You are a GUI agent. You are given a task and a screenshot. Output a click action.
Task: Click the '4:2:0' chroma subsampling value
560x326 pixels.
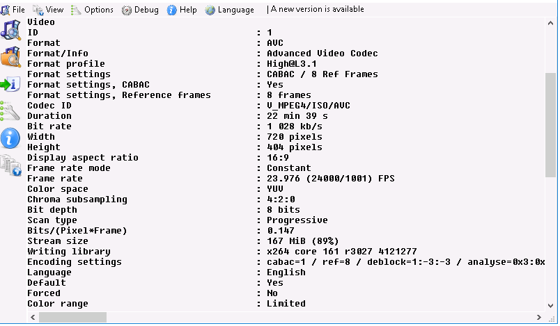coord(281,199)
